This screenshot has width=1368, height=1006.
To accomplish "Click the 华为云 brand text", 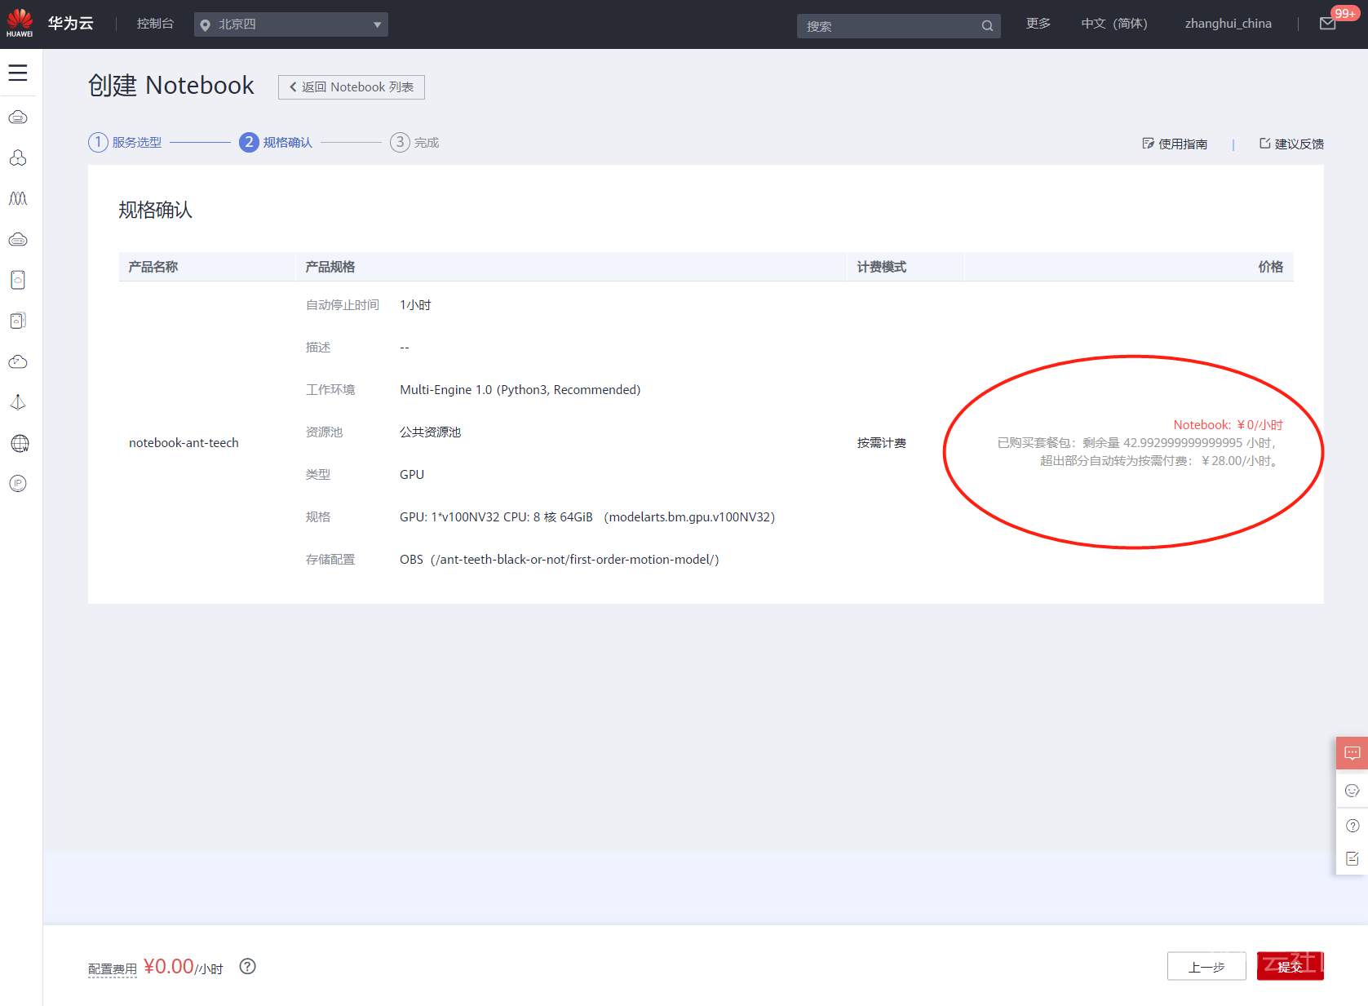I will coord(71,24).
